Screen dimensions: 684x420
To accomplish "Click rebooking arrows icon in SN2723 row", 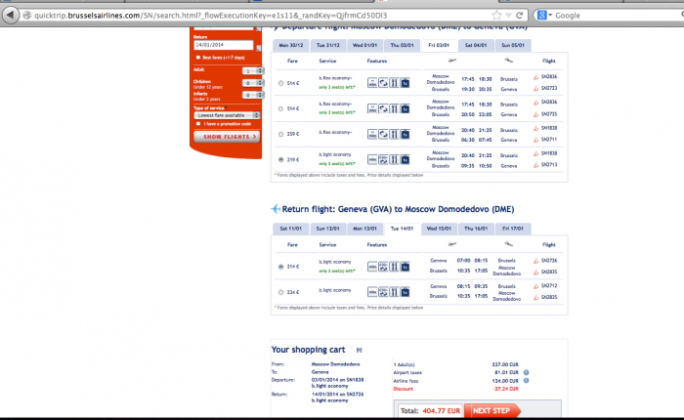I will pyautogui.click(x=383, y=83).
